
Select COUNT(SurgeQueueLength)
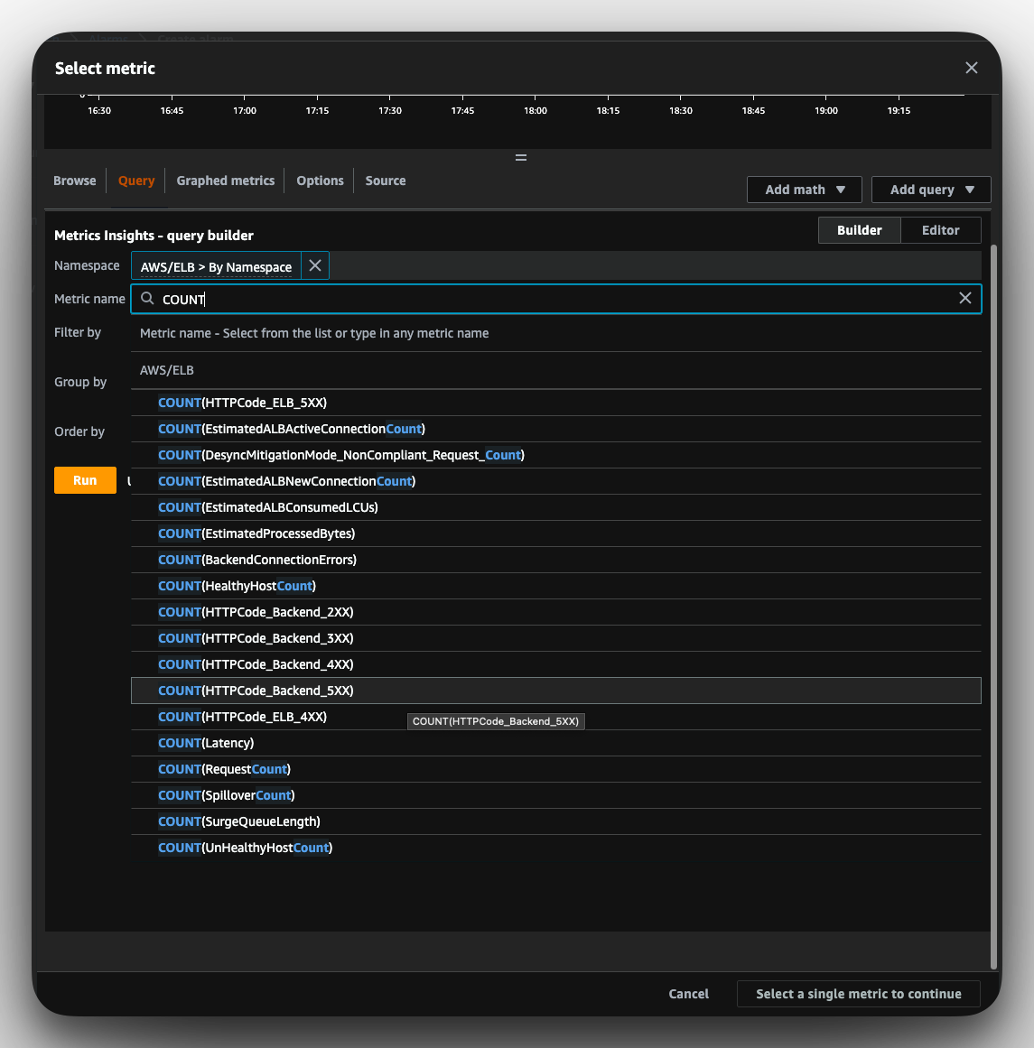click(x=555, y=821)
